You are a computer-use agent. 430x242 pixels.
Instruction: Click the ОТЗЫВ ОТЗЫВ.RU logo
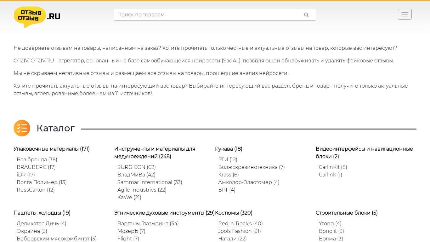(x=37, y=17)
